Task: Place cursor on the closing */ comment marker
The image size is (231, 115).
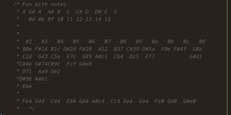Action: (32, 108)
